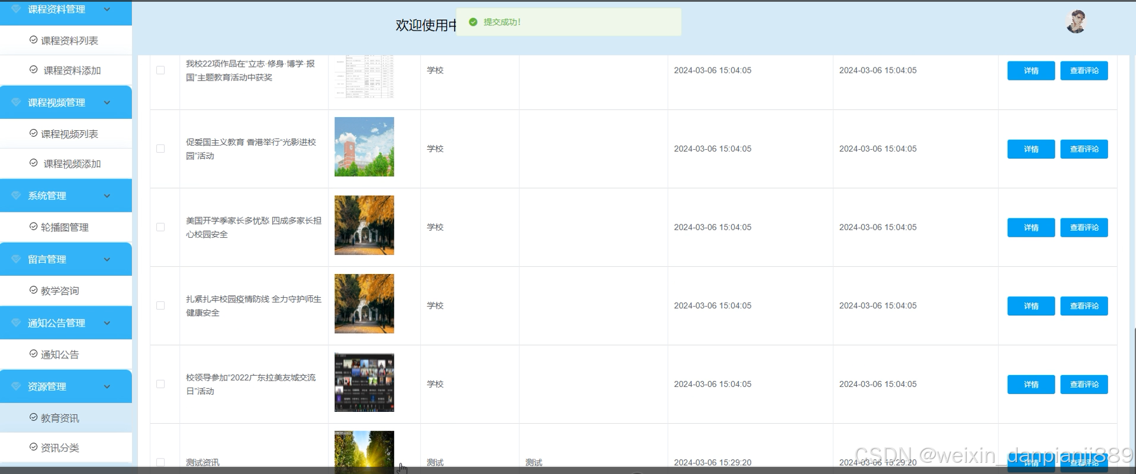
Task: Click 查看评论 for 促爱国主义教育 row
Action: point(1084,149)
